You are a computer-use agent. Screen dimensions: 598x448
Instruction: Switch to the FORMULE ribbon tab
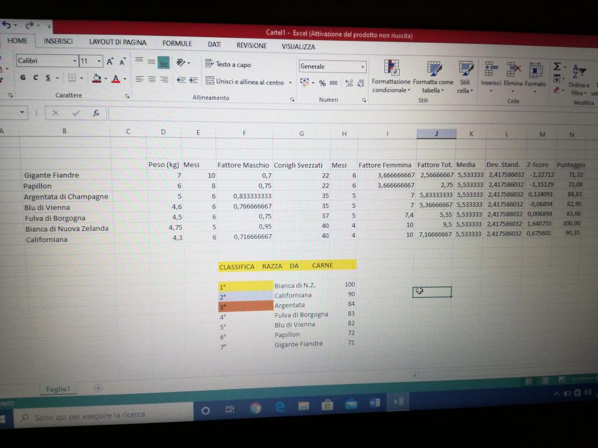(177, 44)
